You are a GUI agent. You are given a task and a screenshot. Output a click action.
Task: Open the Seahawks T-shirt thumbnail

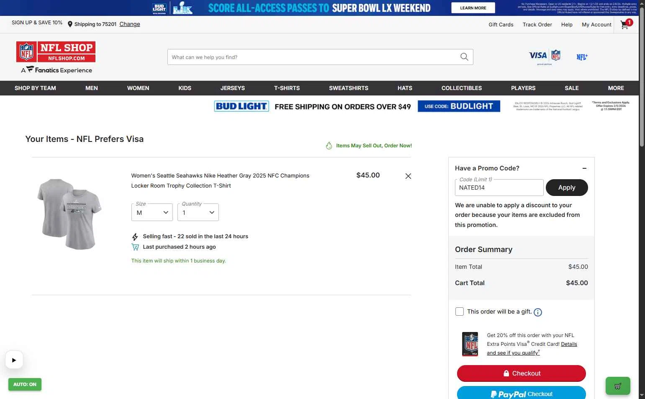(x=69, y=214)
